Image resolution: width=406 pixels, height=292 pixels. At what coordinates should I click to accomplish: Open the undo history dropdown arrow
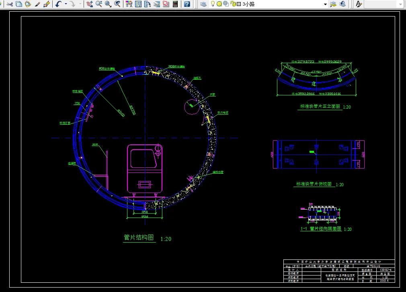point(66,4)
